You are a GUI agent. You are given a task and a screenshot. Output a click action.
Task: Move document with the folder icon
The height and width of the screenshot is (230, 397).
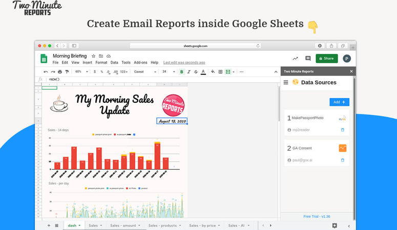[x=101, y=56]
